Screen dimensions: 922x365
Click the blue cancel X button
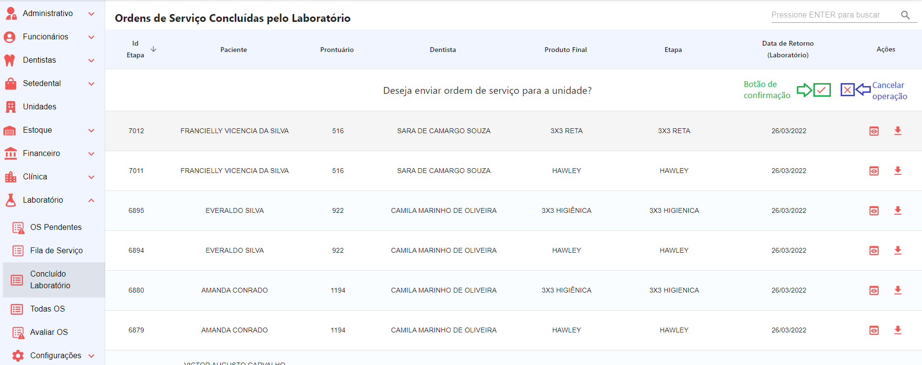point(847,90)
